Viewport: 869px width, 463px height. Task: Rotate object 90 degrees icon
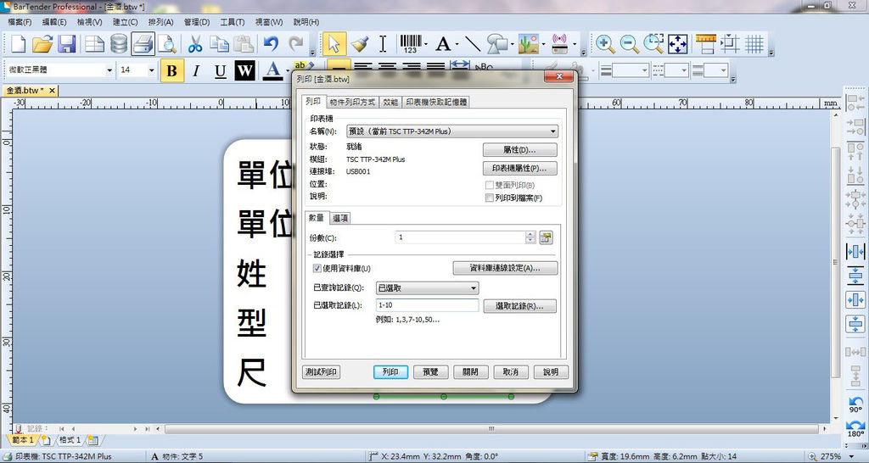pyautogui.click(x=855, y=404)
